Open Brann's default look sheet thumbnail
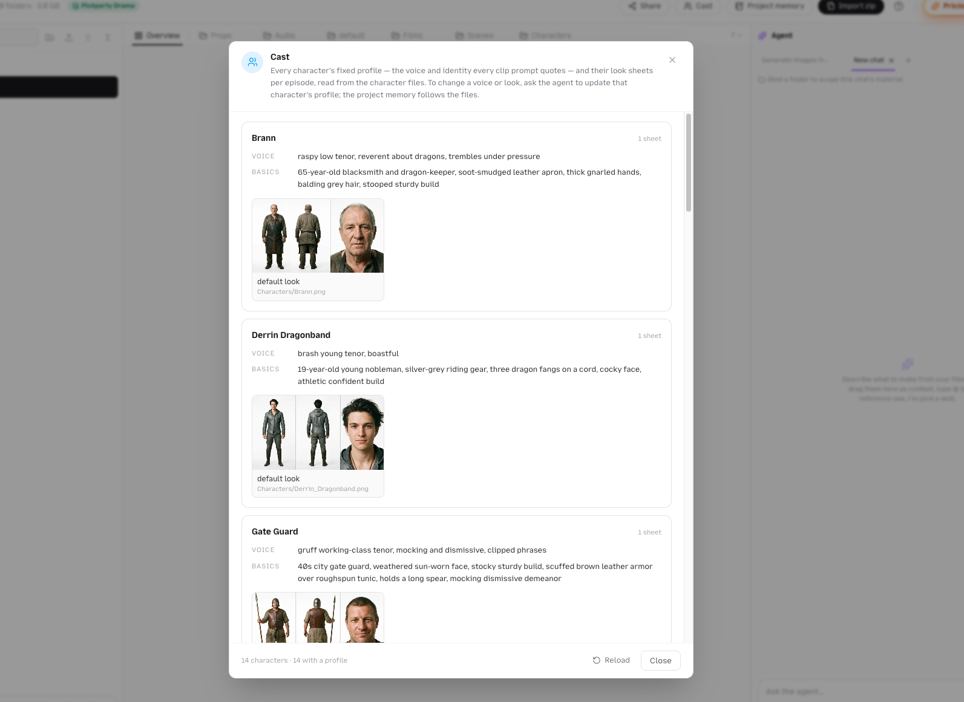Viewport: 964px width, 702px height. point(318,236)
